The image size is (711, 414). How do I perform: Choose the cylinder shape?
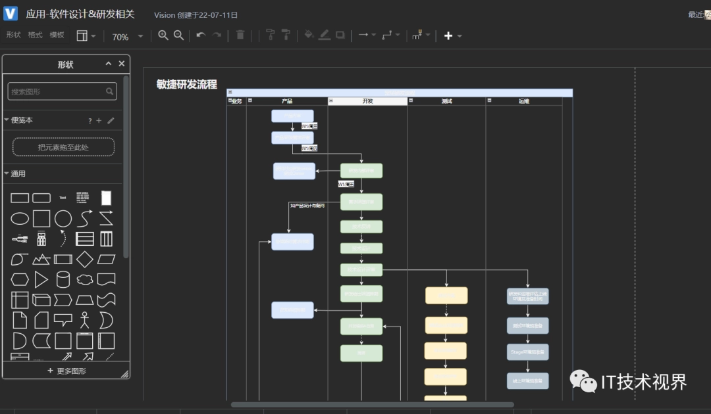click(x=63, y=280)
